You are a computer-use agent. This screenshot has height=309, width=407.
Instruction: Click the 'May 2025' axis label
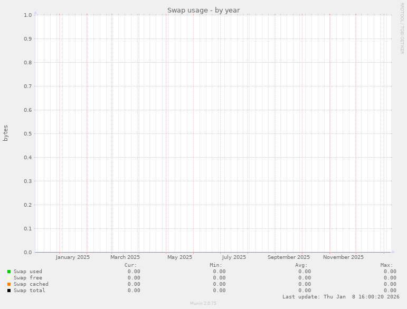click(x=179, y=257)
